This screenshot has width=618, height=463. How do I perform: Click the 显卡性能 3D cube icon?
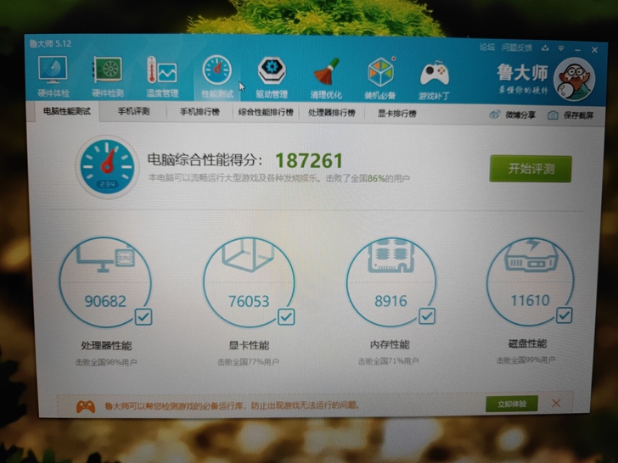coord(248,255)
